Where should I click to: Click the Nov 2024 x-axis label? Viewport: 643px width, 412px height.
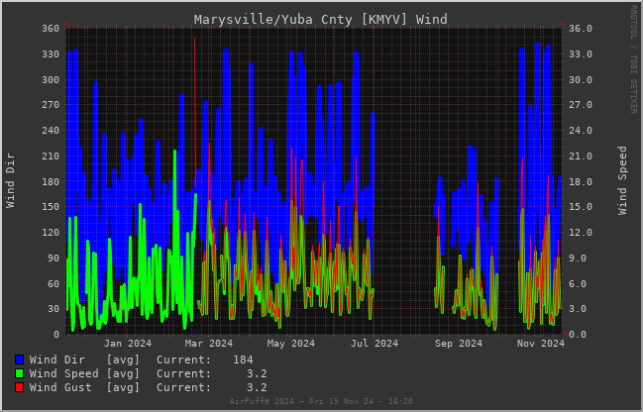click(541, 344)
